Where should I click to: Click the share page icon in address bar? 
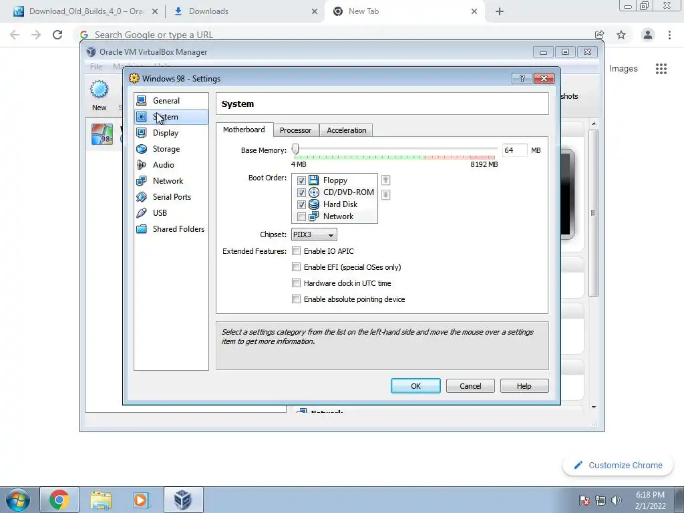pos(599,35)
